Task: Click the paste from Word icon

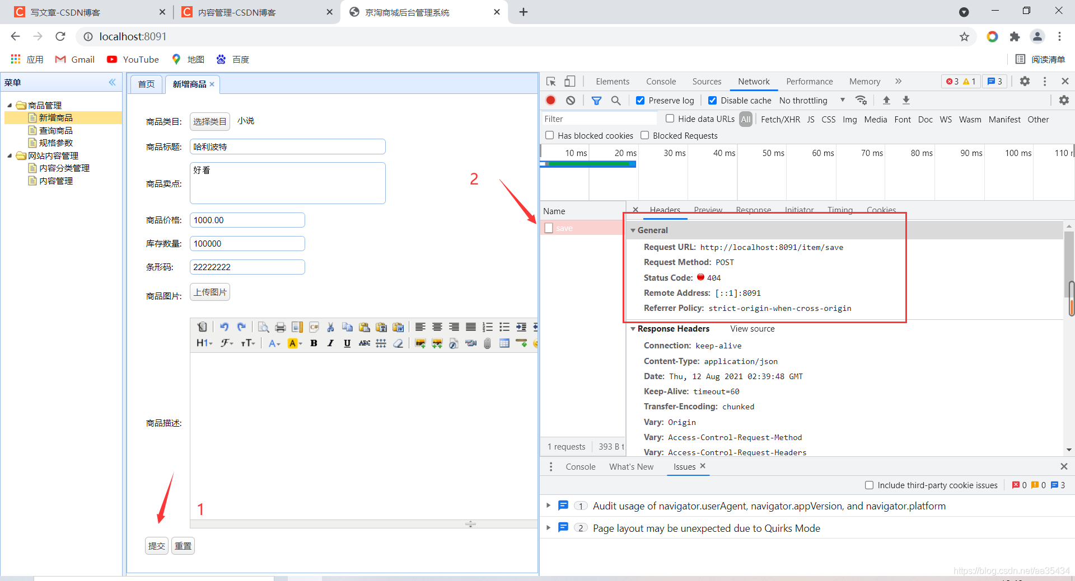Action: (x=398, y=327)
